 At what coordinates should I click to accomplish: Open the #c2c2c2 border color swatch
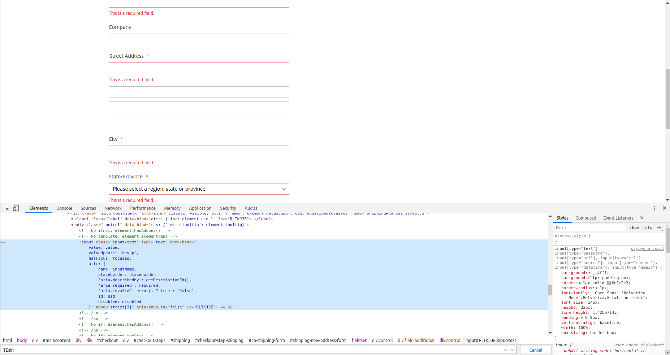[609, 283]
